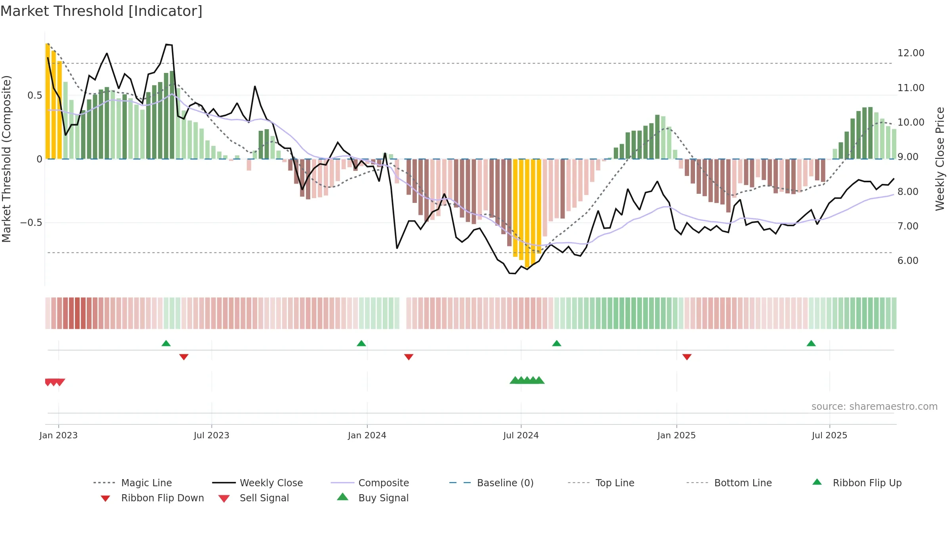The height and width of the screenshot is (535, 951).
Task: Click the 11.00 price axis label
Action: (911, 88)
